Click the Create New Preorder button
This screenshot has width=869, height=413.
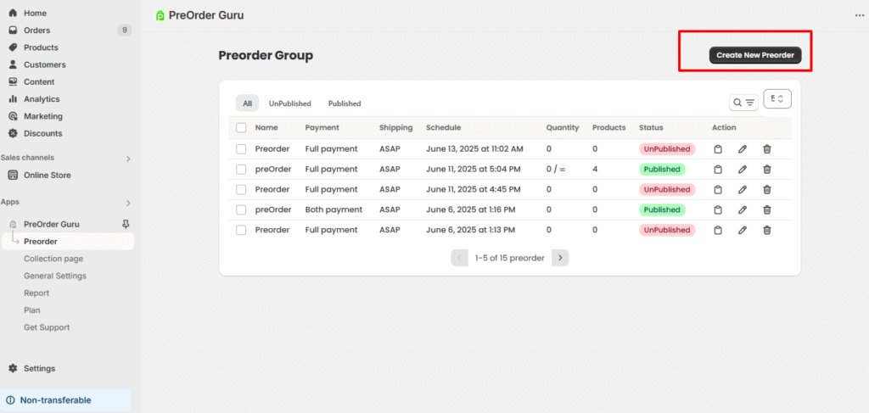(x=755, y=55)
